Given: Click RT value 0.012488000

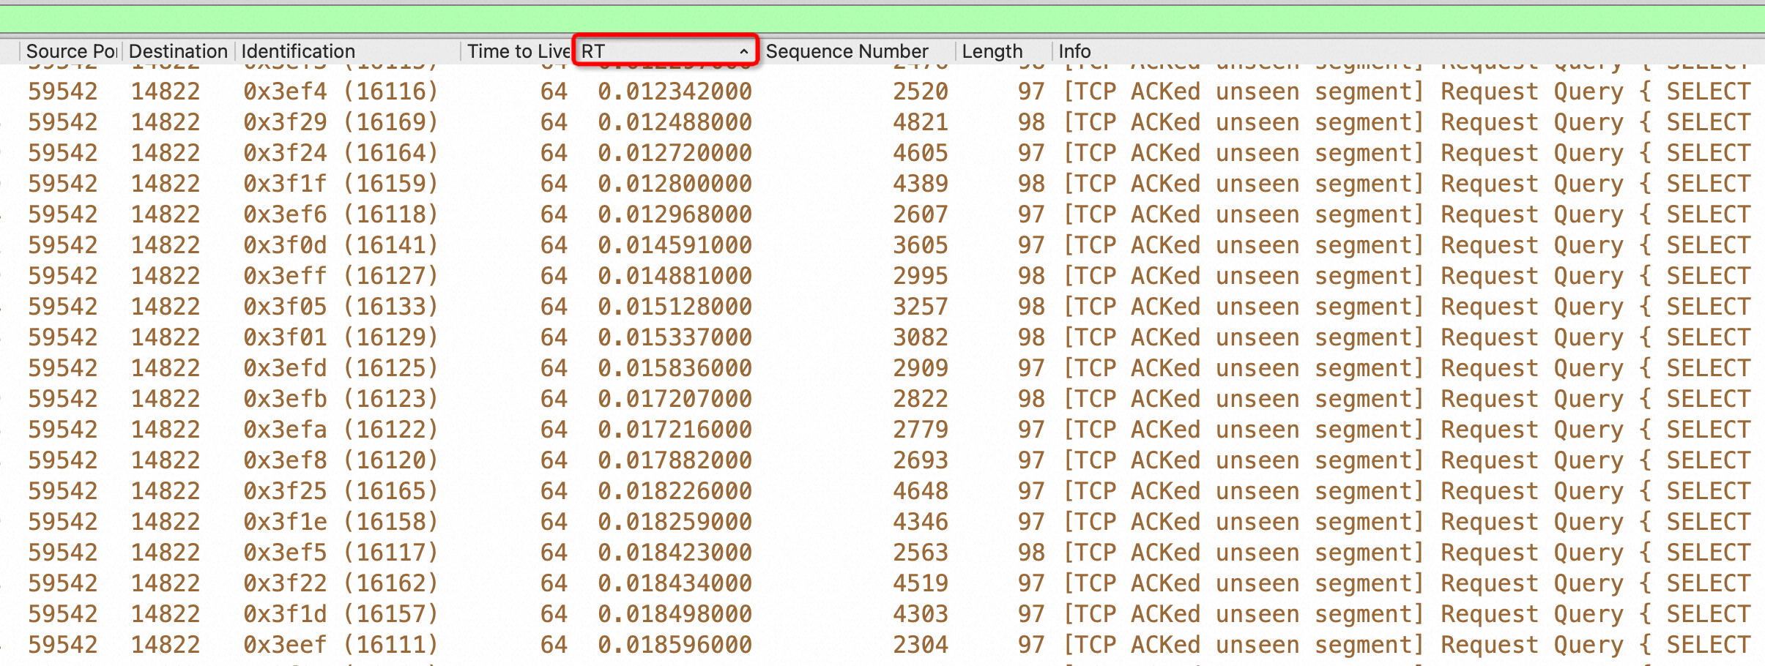Looking at the screenshot, I should [675, 122].
